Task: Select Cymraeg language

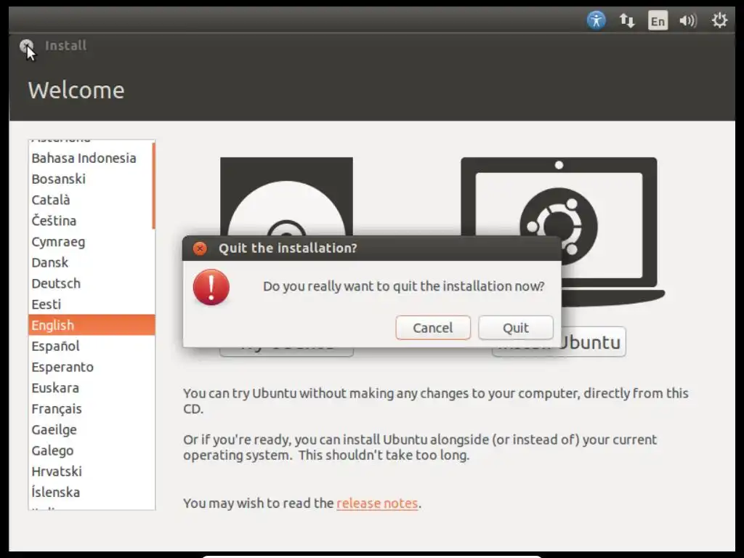Action: [x=90, y=241]
